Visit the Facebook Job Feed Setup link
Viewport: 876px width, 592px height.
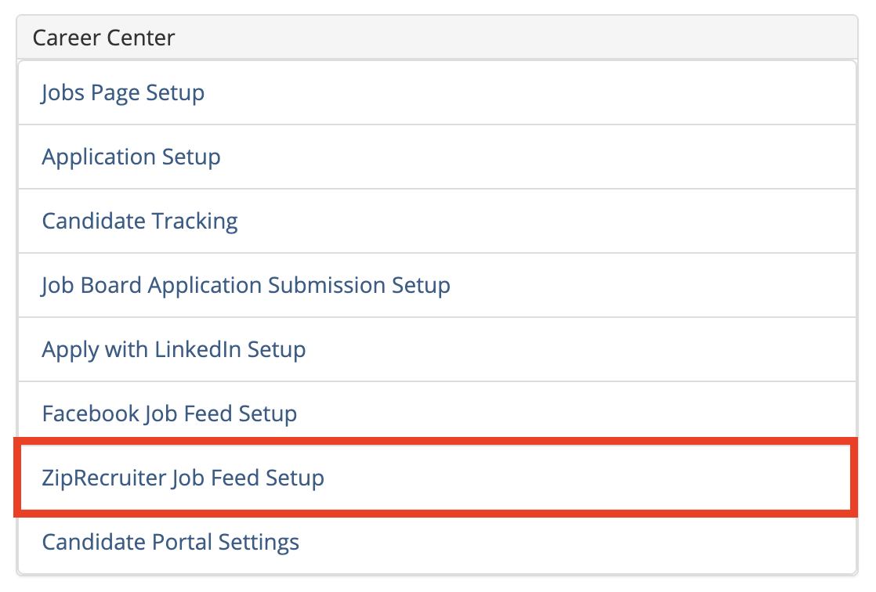[169, 413]
